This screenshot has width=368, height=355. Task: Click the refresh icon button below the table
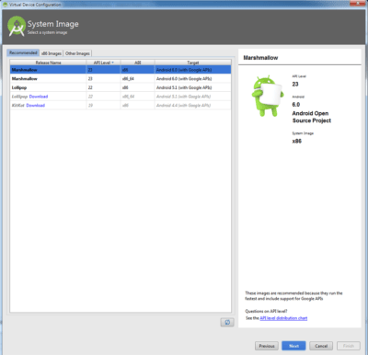[227, 322]
